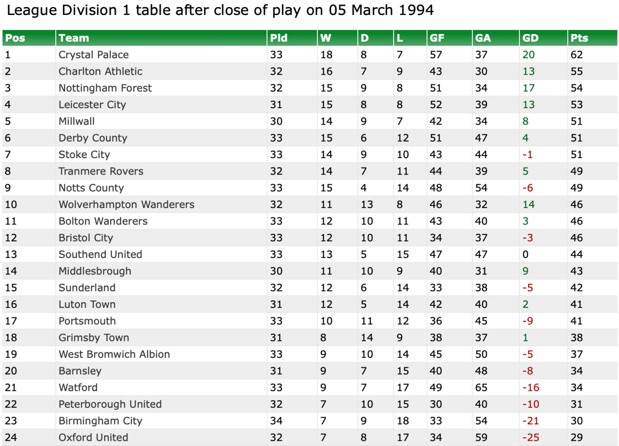Viewport: 619px width, 446px height.
Task: Click the league table title text
Action: click(x=220, y=10)
